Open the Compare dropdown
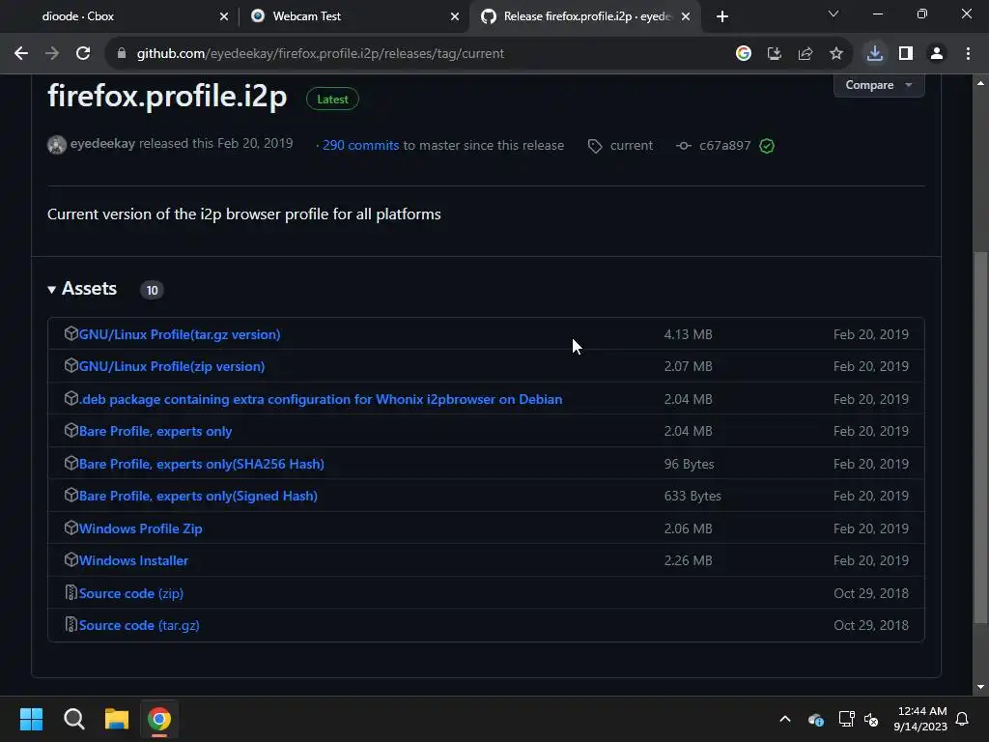 click(879, 85)
